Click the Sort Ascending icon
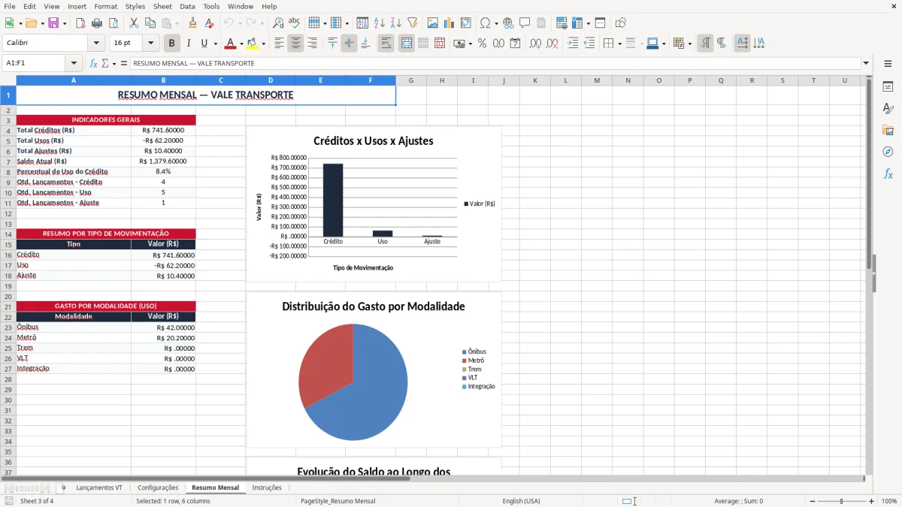Viewport: 902px width, 507px height. pyautogui.click(x=380, y=23)
